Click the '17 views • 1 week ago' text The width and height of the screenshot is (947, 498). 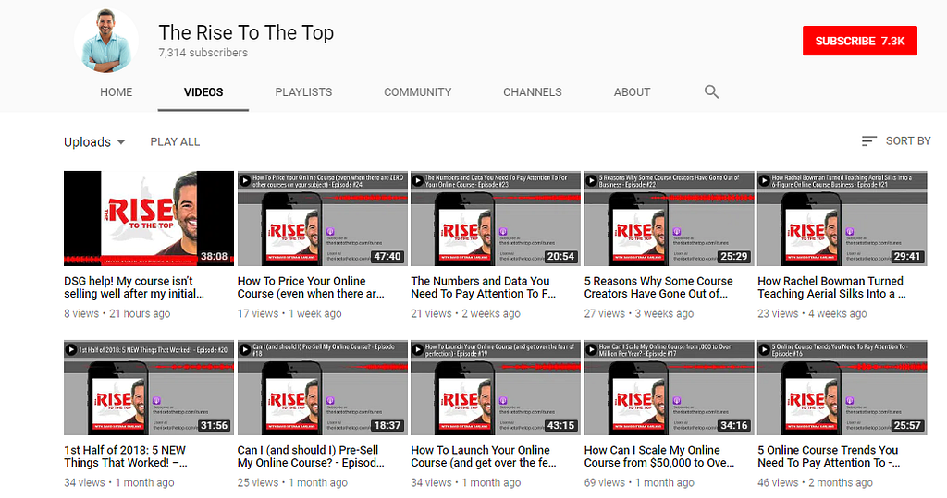click(x=289, y=313)
